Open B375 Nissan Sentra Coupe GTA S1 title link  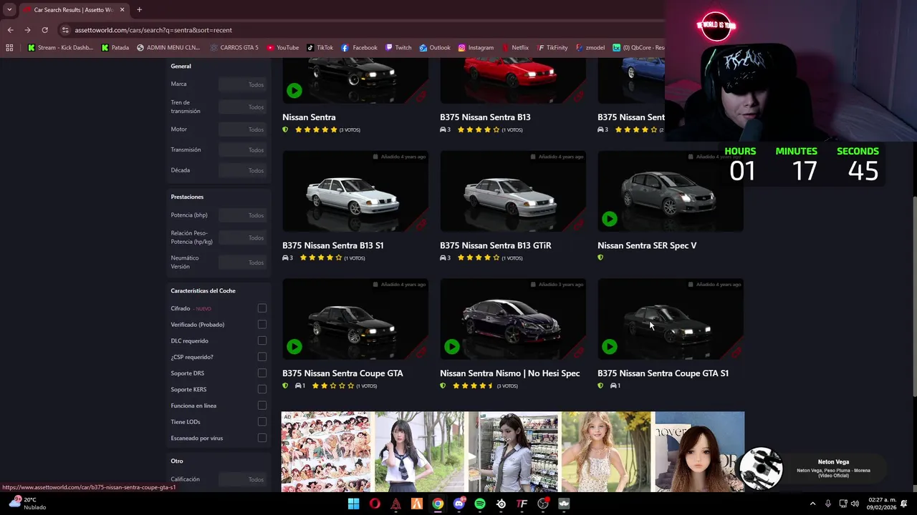click(663, 373)
